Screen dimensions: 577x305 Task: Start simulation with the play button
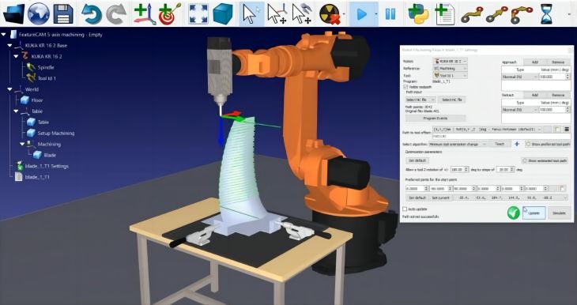point(361,14)
